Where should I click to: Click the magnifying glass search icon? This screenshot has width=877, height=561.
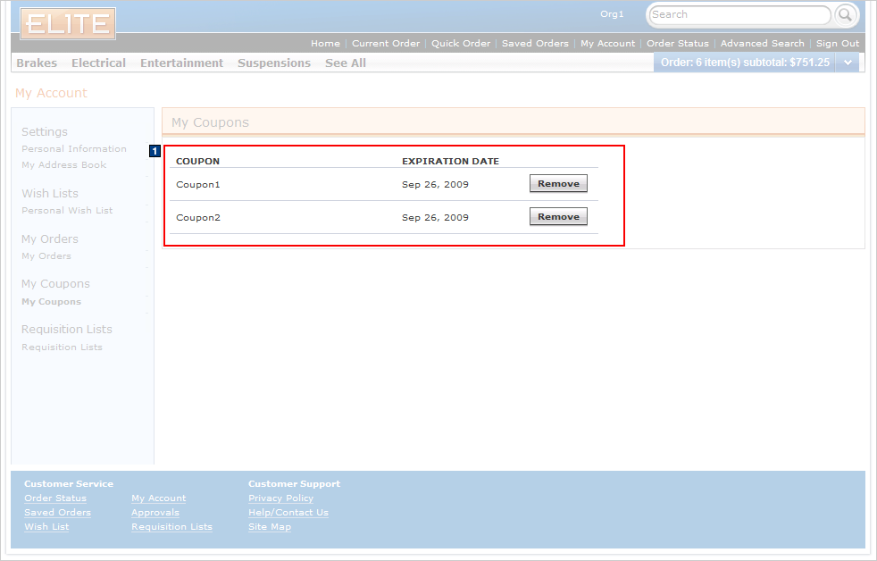[845, 14]
